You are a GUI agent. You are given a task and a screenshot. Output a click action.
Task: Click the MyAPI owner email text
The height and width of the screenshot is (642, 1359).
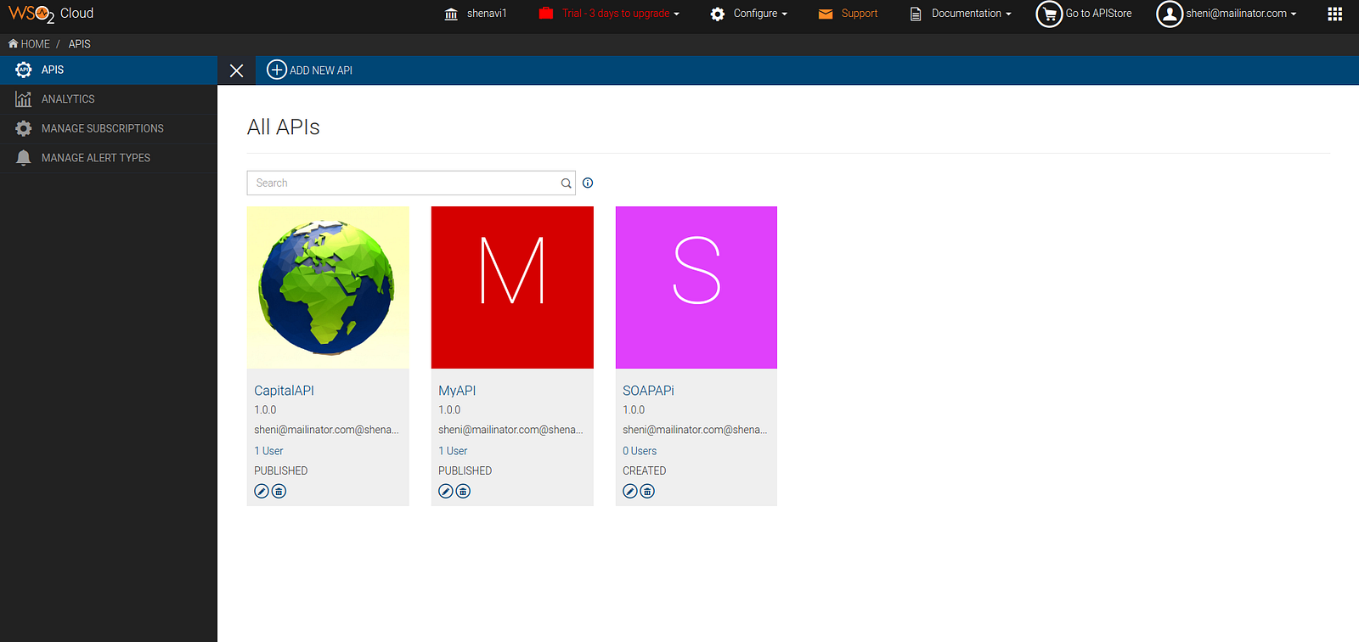(510, 430)
